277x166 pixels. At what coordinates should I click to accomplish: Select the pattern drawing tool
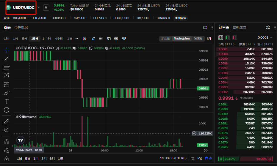pos(7,75)
